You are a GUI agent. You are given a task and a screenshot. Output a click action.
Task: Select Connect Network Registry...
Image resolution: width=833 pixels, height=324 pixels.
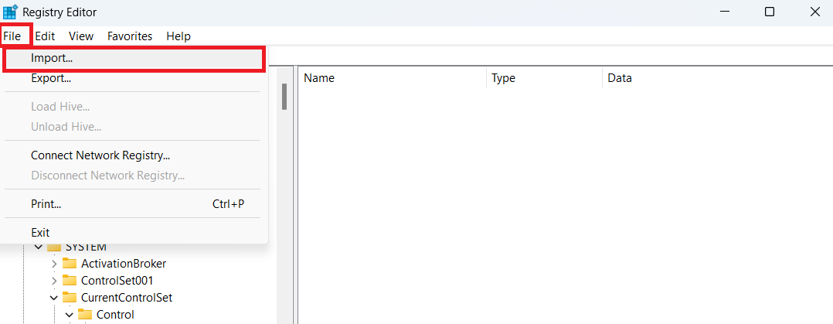coord(134,155)
